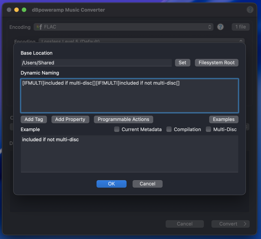Click the 1 file button

point(240,27)
